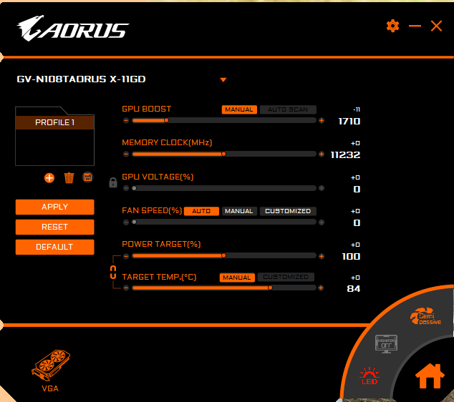The height and width of the screenshot is (402, 454).
Task: Set Fan Speed mode to AUTO
Action: (201, 211)
